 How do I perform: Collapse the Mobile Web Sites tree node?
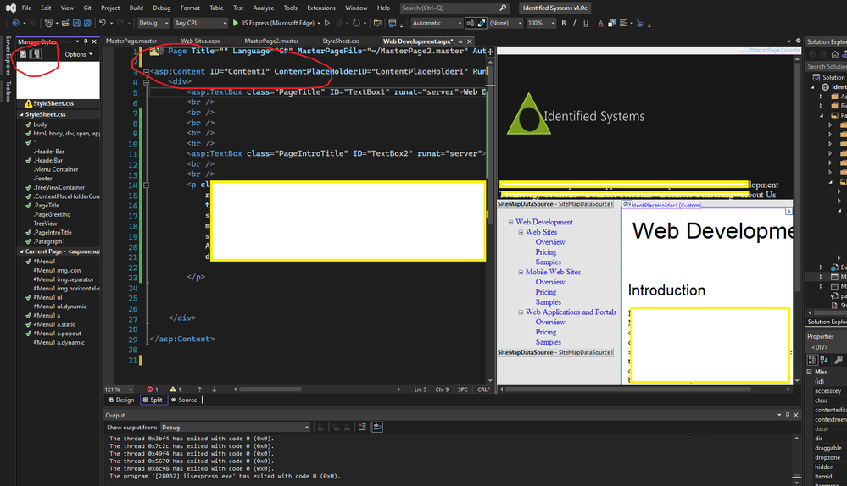point(521,273)
